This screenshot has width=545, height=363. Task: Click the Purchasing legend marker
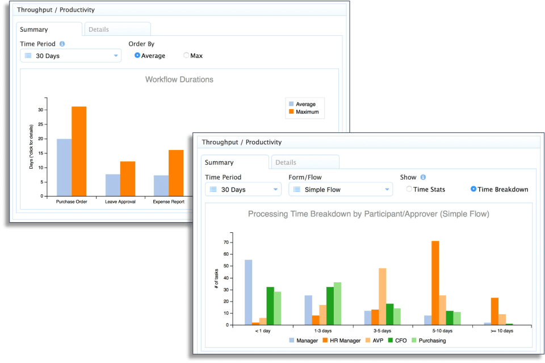[414, 340]
